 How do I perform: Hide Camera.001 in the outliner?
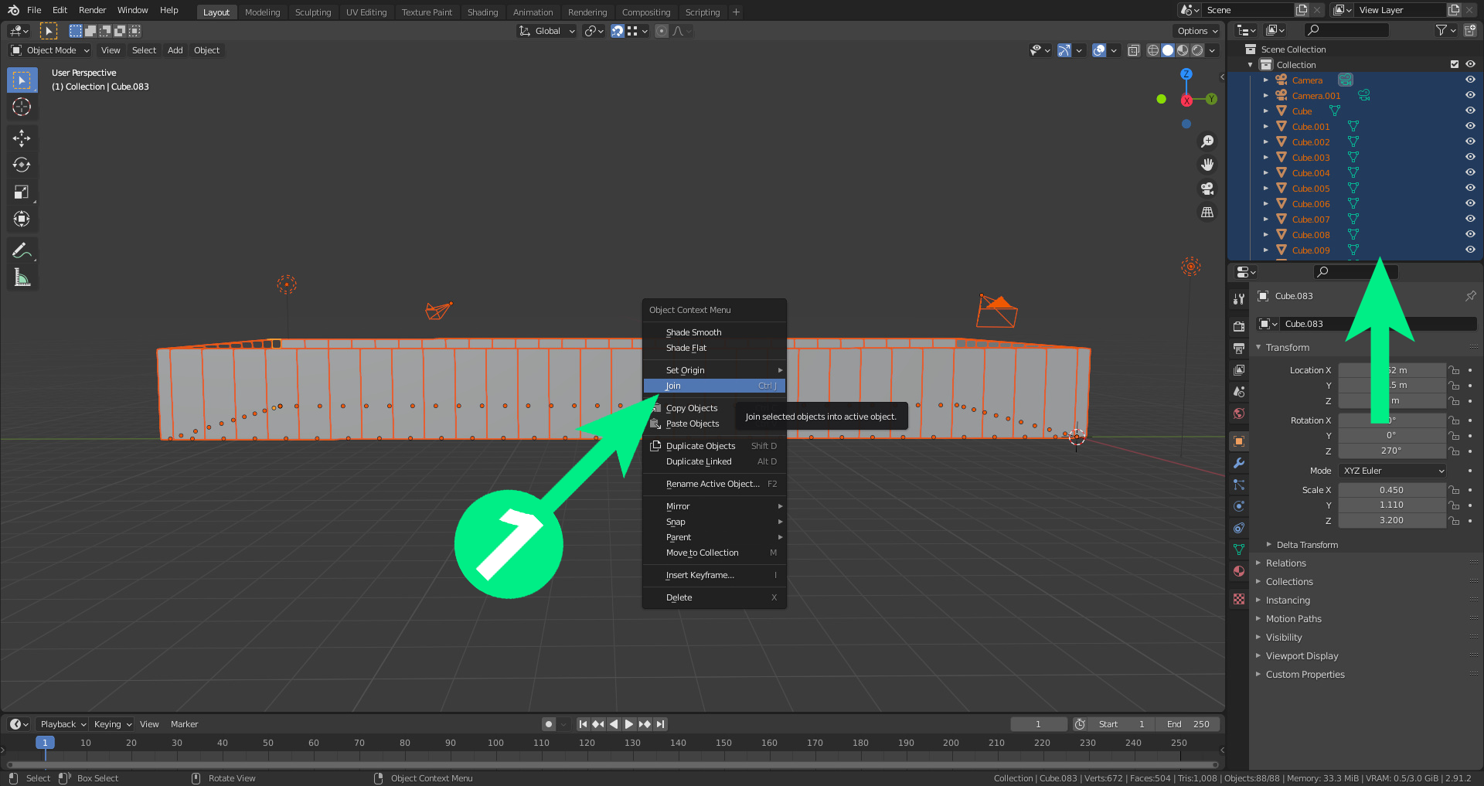(x=1470, y=95)
